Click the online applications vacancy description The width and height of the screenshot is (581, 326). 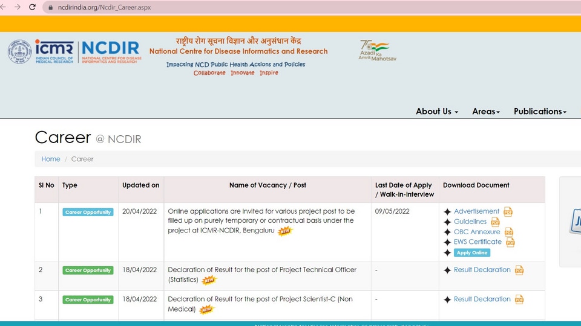click(x=261, y=221)
